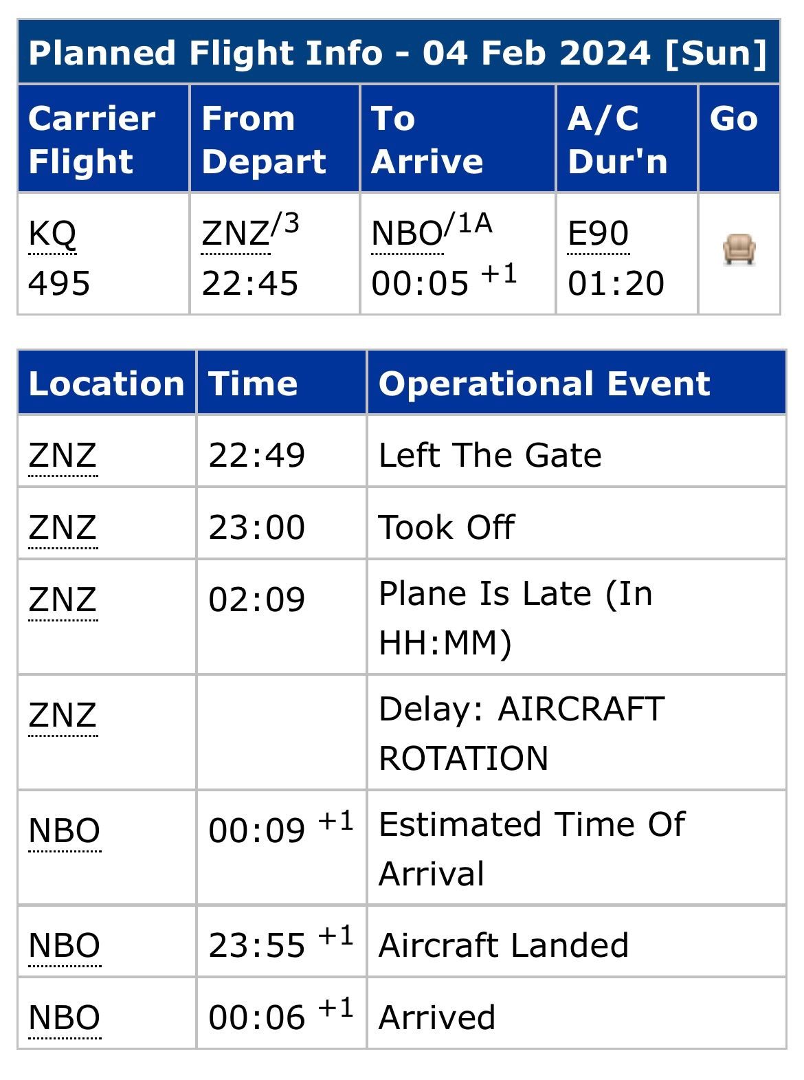The image size is (804, 1080).
Task: Click flight number 495
Action: tap(59, 283)
